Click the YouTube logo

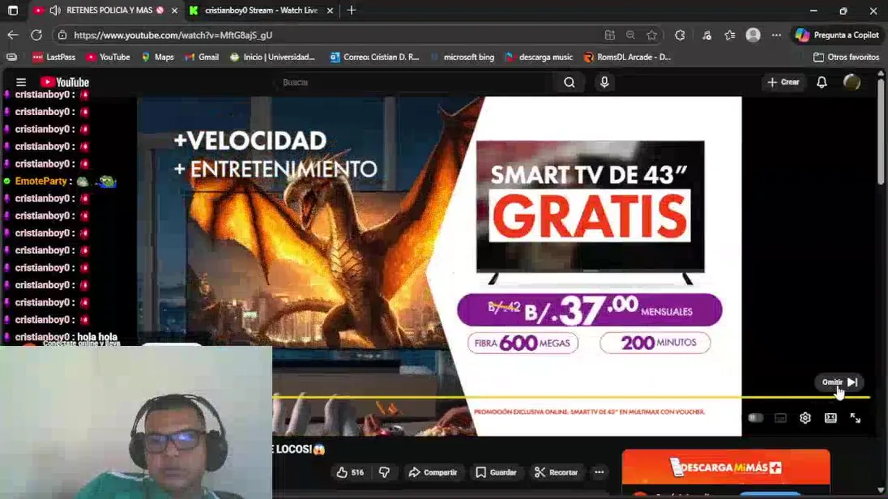(64, 82)
